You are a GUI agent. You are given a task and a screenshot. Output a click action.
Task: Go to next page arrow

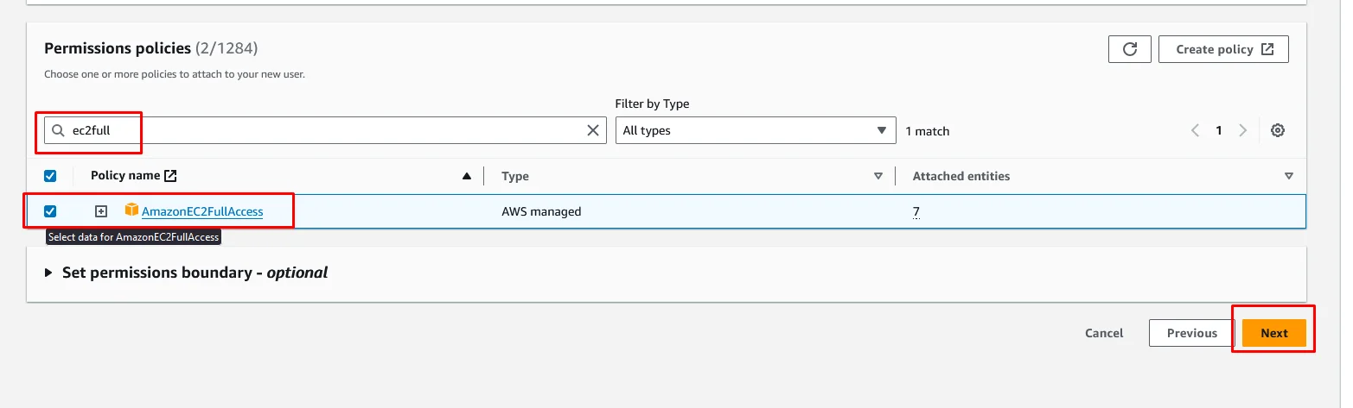[1242, 130]
